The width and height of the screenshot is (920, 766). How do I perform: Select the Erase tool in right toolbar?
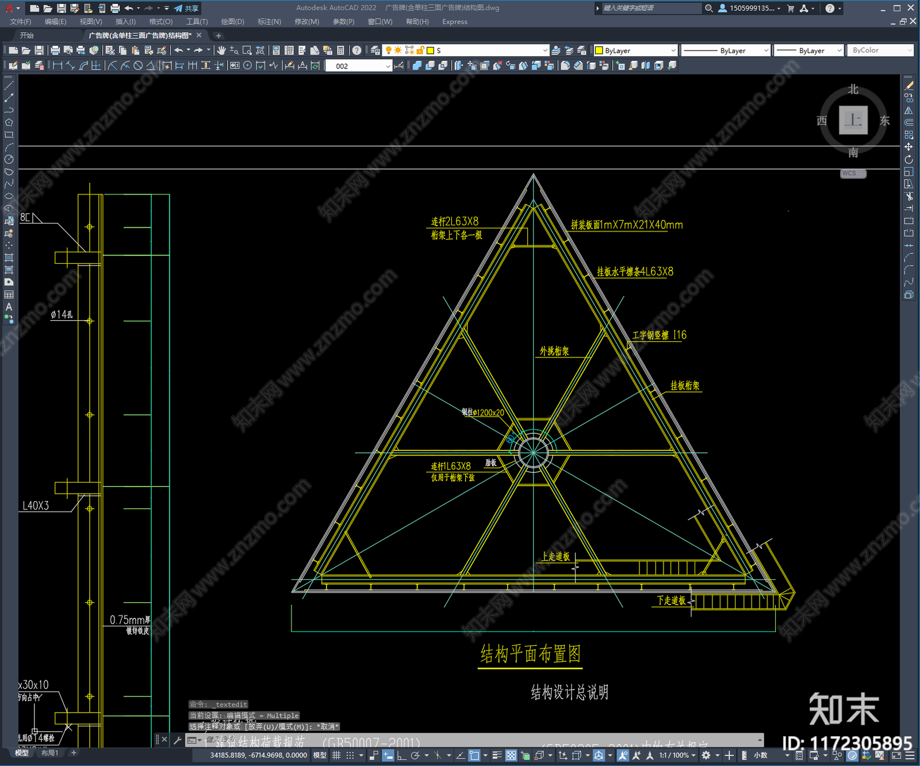point(909,85)
